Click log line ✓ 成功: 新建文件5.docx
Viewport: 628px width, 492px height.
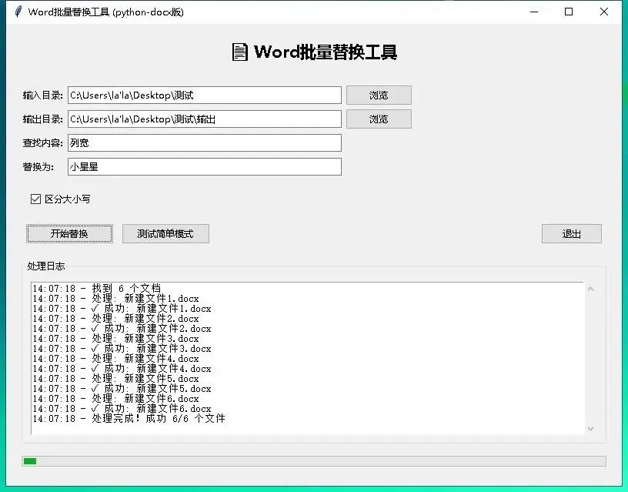coord(122,389)
